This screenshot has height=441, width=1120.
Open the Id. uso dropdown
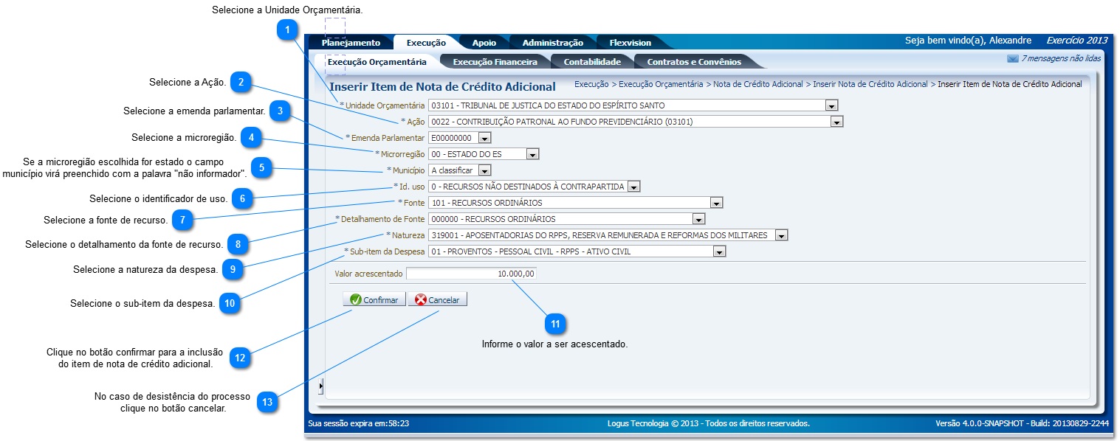pos(633,187)
